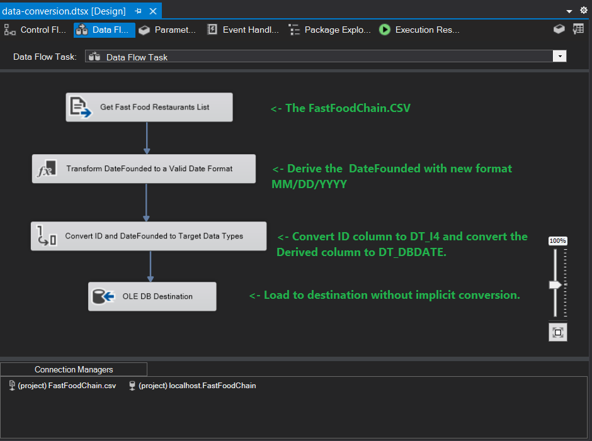Click the Data Flow Task icon in the task selector
The height and width of the screenshot is (441, 592).
(93, 56)
